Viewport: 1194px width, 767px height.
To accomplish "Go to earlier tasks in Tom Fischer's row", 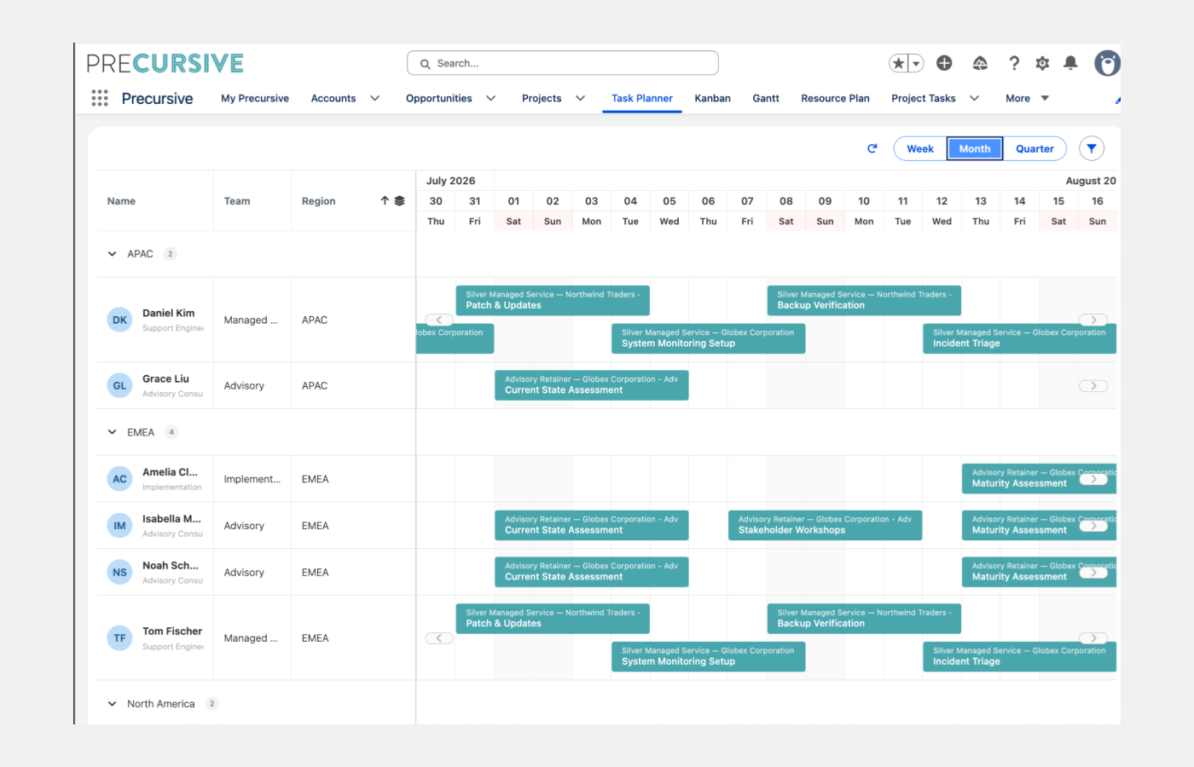I will [x=439, y=638].
